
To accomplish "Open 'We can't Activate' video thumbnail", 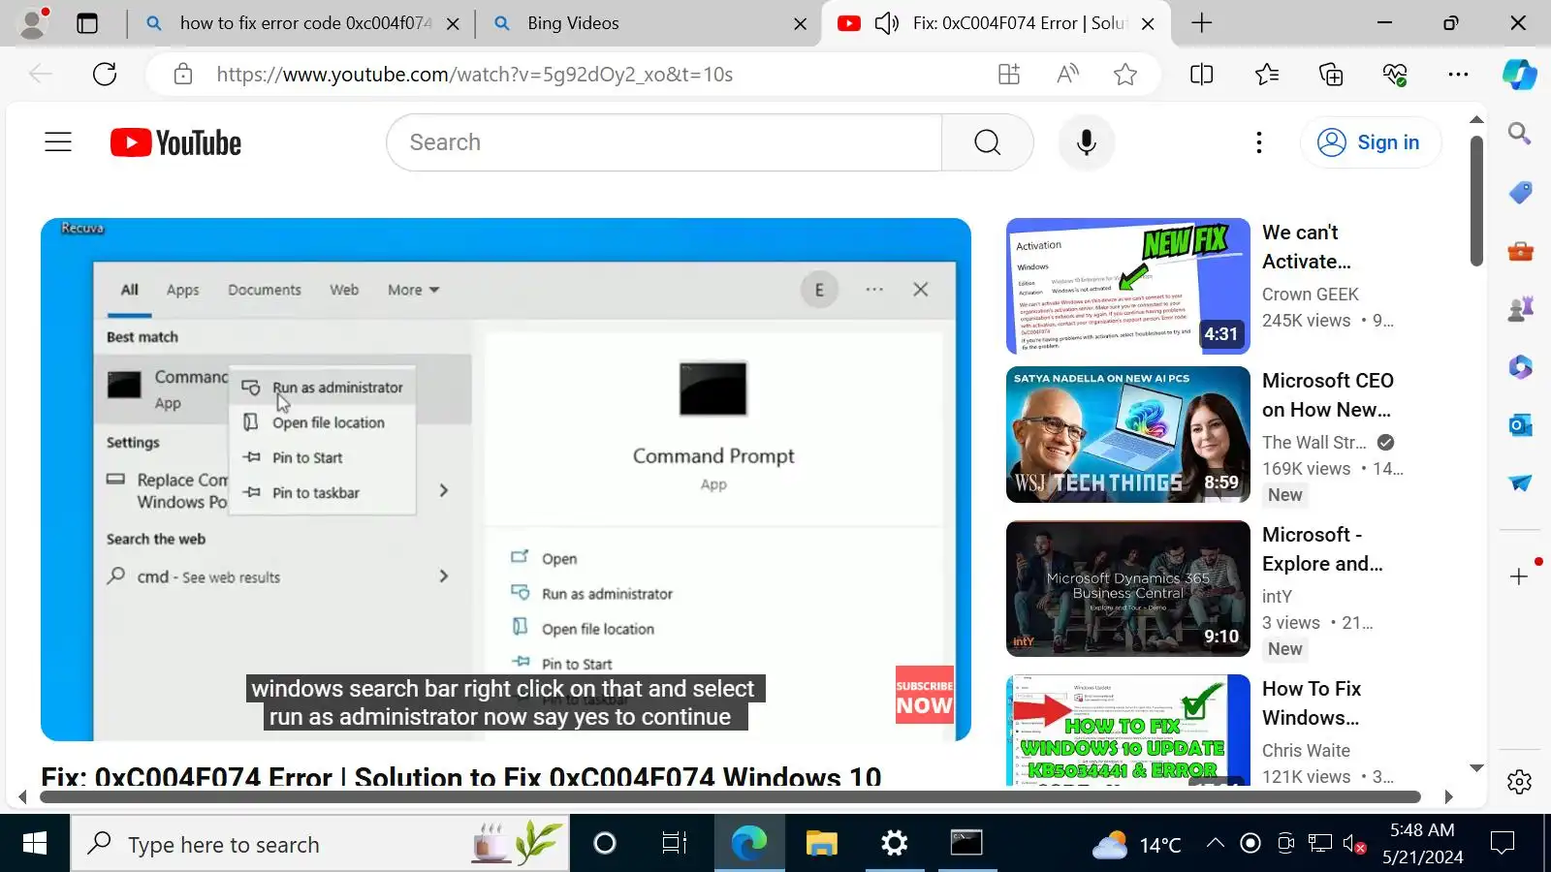I will click(1127, 286).
